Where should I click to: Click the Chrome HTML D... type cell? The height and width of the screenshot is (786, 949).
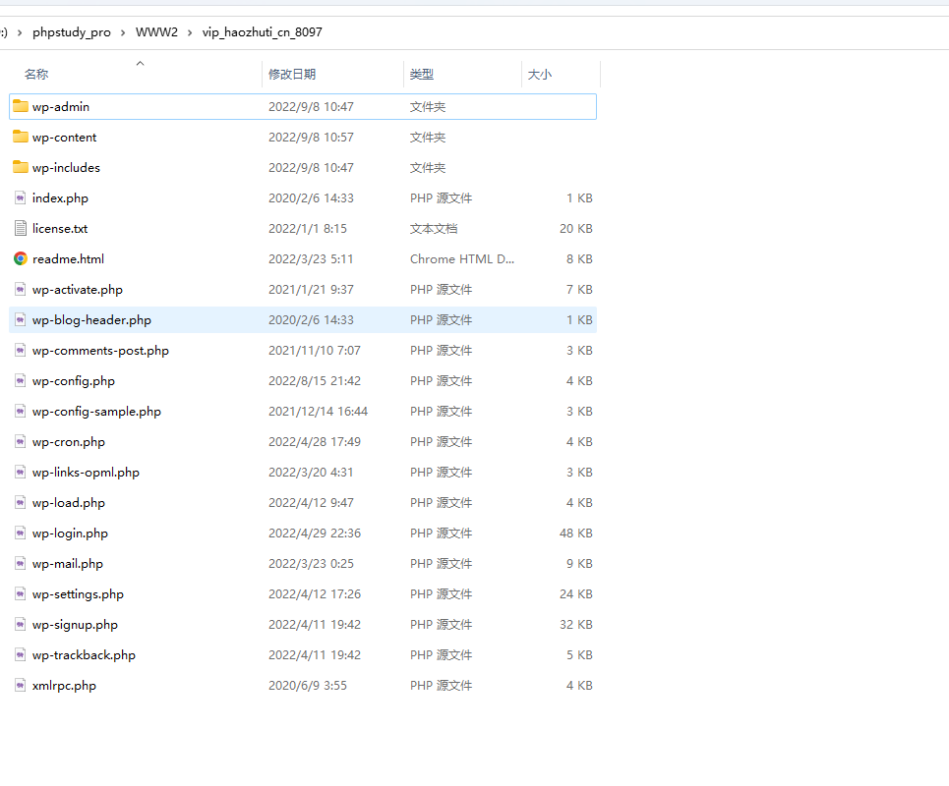pos(462,258)
